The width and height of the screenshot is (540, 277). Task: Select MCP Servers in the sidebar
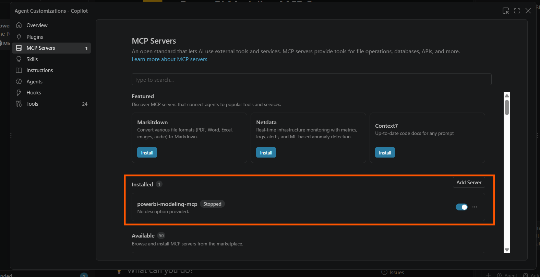(51, 48)
